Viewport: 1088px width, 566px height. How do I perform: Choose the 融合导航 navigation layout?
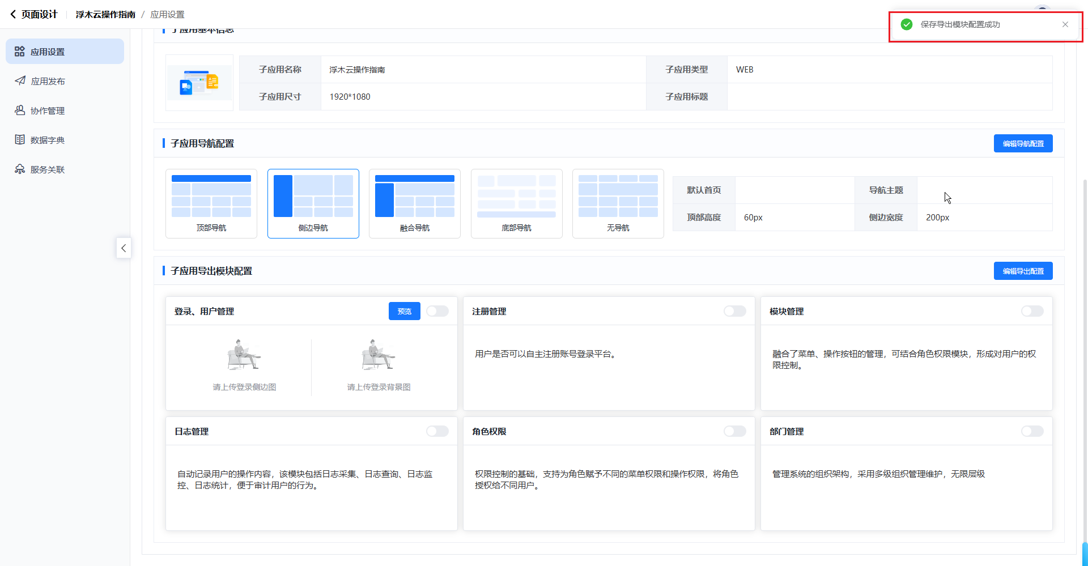[x=415, y=203]
